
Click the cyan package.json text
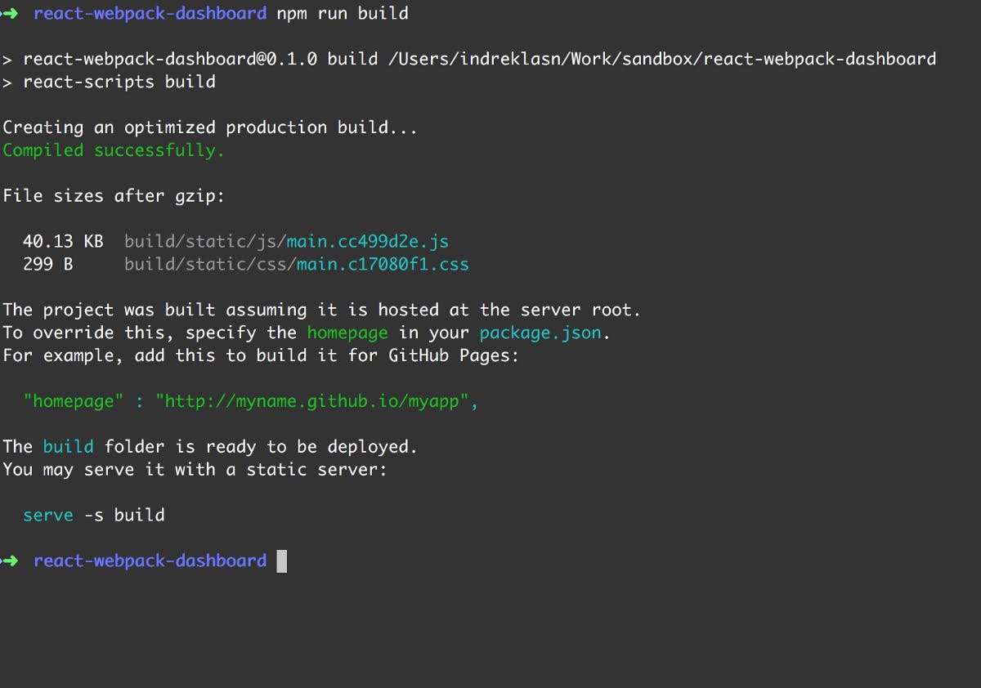(540, 333)
